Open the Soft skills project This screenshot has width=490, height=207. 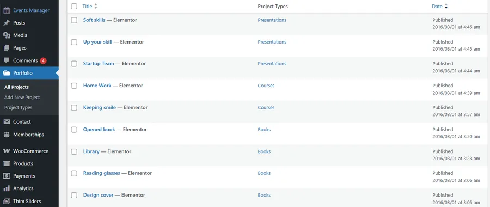pyautogui.click(x=94, y=20)
